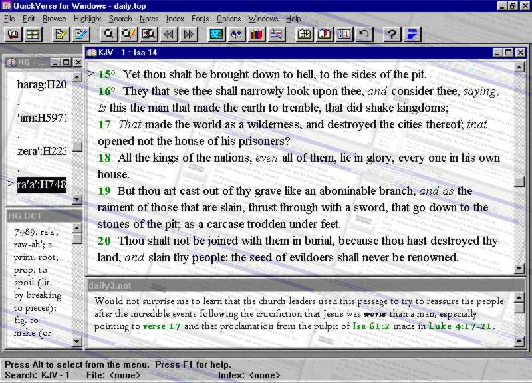Click the daily3.not pane scroll up arrow
Image resolution: width=532 pixels, height=383 pixels.
click(x=519, y=297)
